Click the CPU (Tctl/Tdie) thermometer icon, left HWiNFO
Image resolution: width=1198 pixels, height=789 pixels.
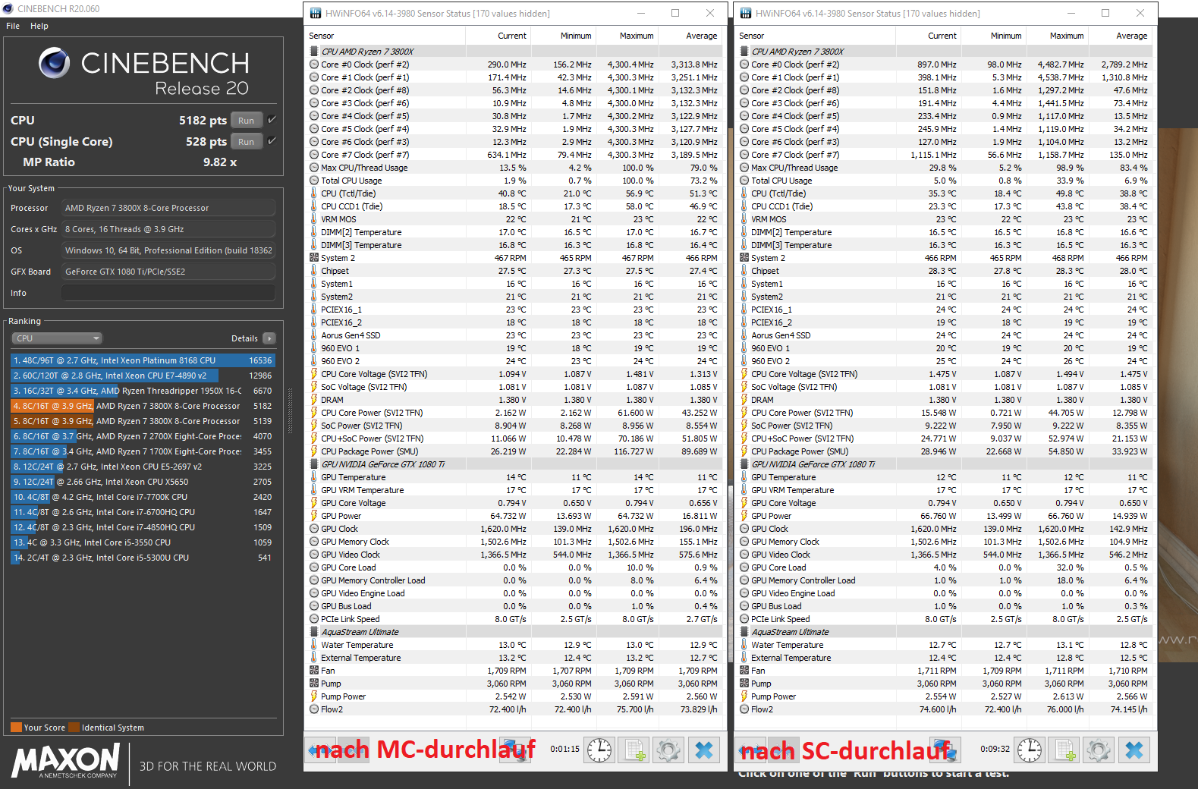click(x=314, y=193)
